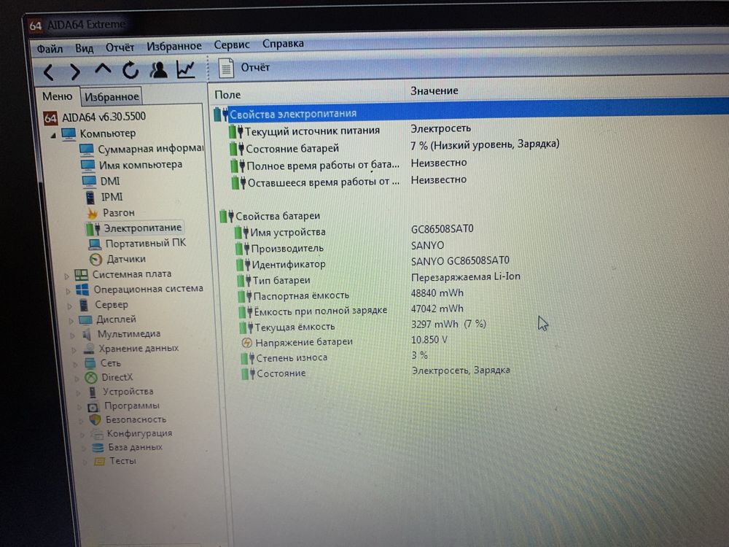Open the Датчики sensors item
This screenshot has width=729, height=547.
click(126, 259)
